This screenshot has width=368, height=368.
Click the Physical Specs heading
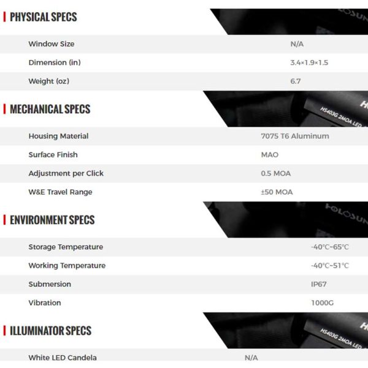pyautogui.click(x=44, y=17)
